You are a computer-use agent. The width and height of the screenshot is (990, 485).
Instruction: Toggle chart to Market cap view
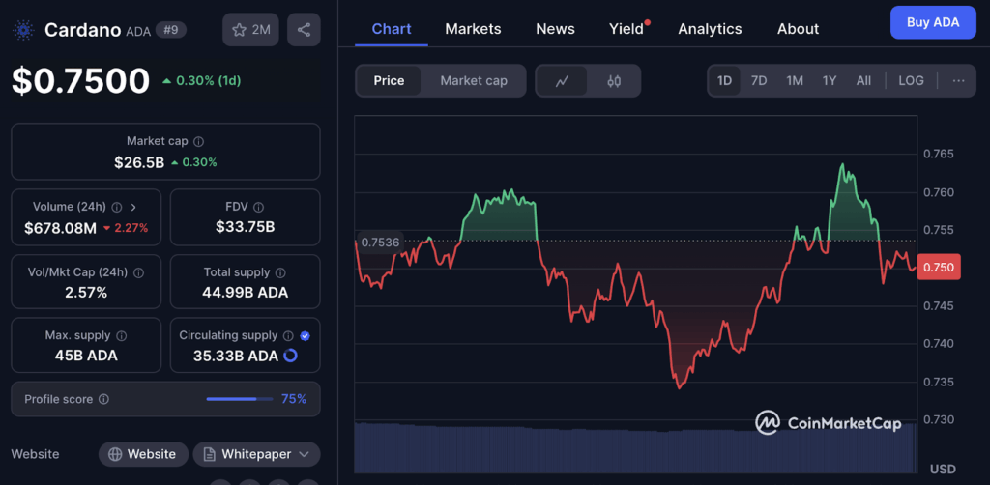click(x=474, y=80)
